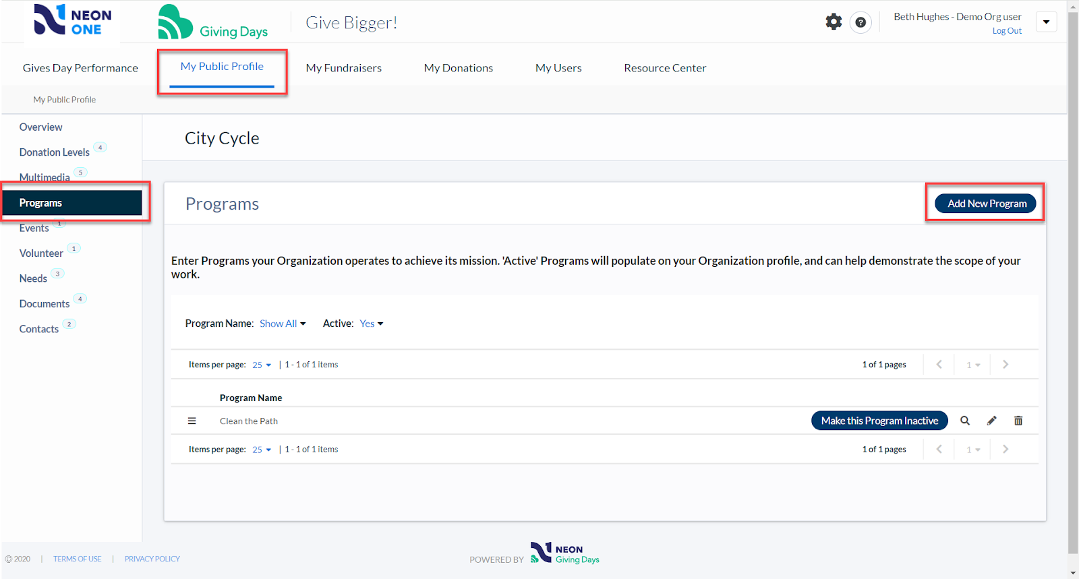Click the Log Out link

point(1006,31)
